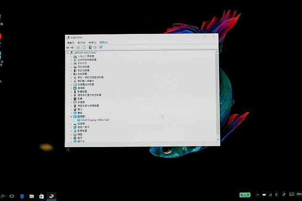Open Search from the taskbar magnifier
302x201 pixels.
click(3, 196)
